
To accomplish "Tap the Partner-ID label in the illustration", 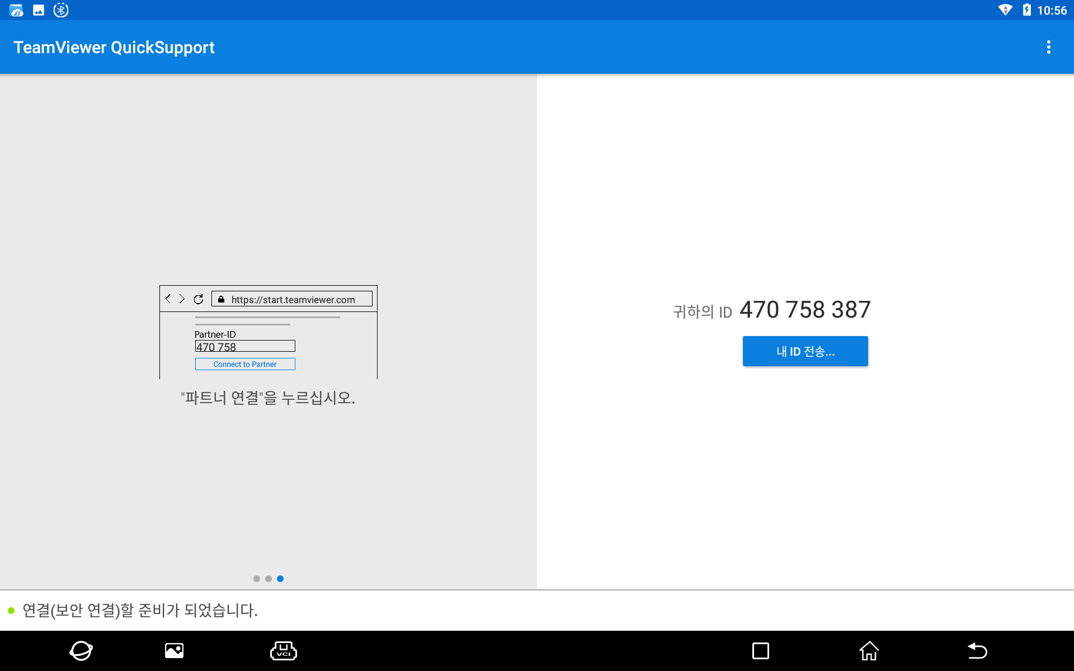I will 215,334.
